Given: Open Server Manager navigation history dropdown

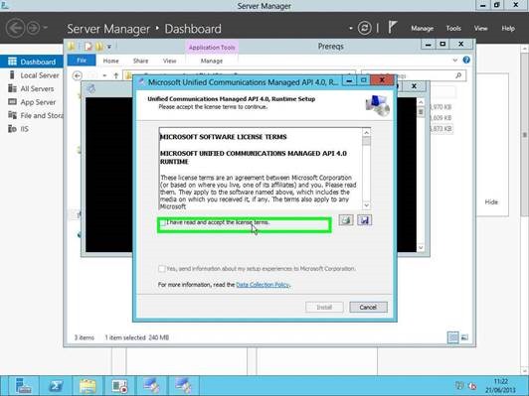Looking at the screenshot, I should click(46, 27).
